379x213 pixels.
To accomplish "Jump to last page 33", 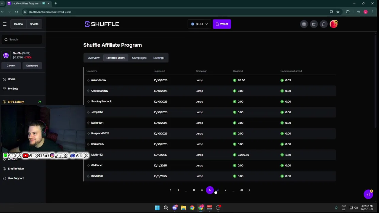I will (x=241, y=190).
